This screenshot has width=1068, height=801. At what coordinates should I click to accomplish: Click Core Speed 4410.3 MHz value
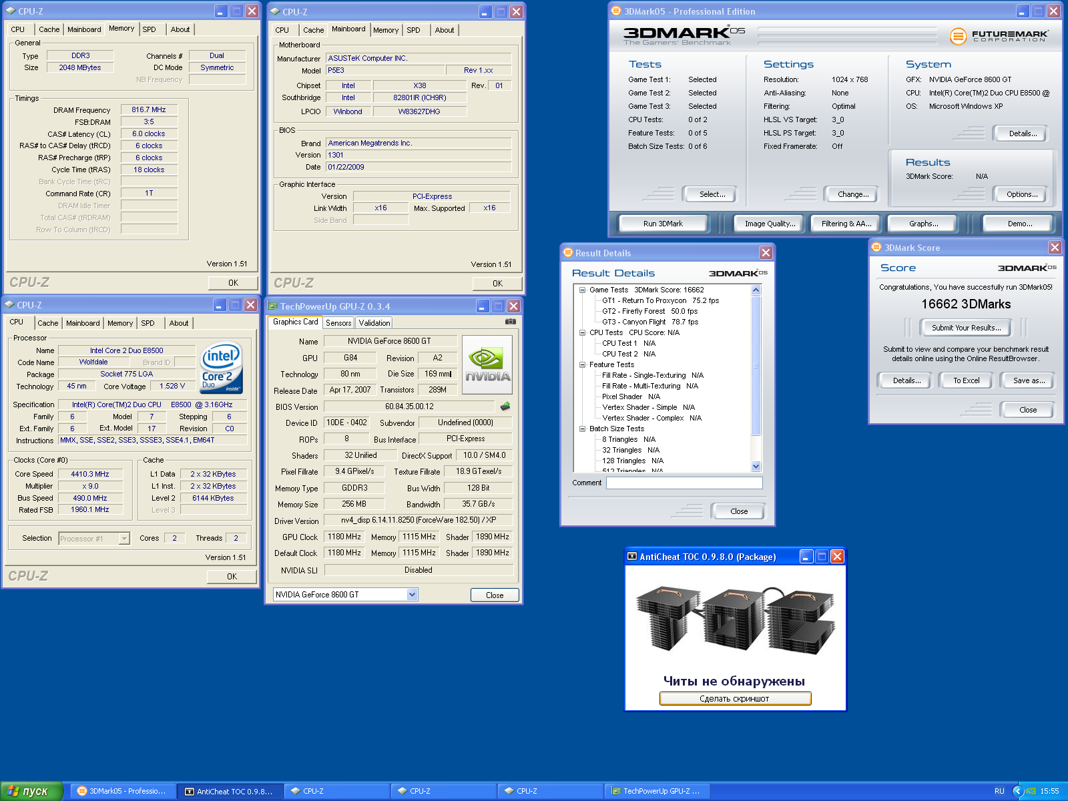coord(90,474)
